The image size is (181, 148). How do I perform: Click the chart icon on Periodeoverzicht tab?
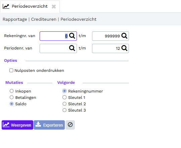[x=6, y=6]
